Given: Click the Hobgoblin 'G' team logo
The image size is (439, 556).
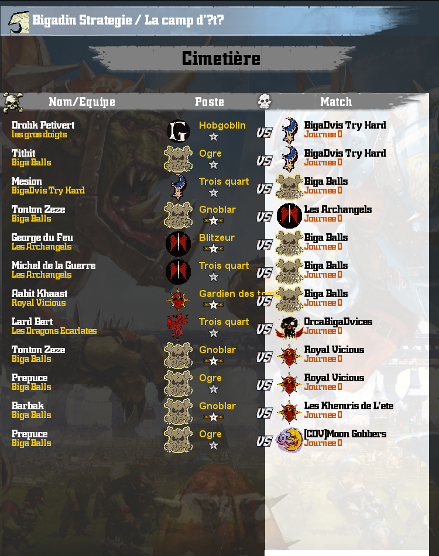Looking at the screenshot, I should click(178, 132).
